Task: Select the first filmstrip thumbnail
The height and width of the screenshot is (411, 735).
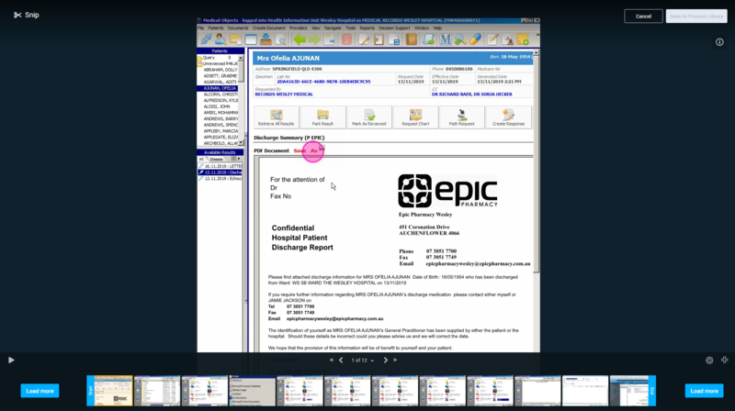Action: coord(113,391)
